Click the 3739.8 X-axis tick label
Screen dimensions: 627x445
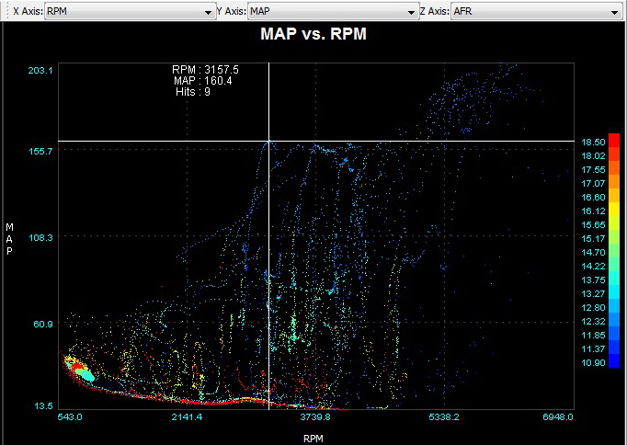pyautogui.click(x=315, y=416)
